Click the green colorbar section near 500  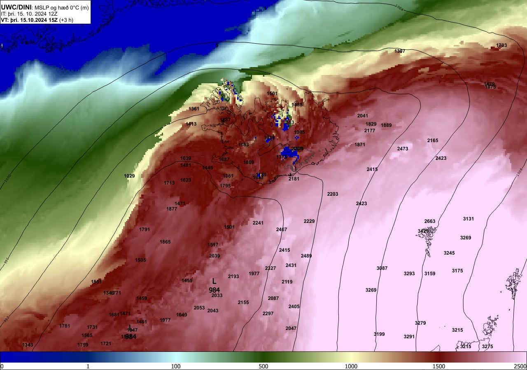point(263,357)
